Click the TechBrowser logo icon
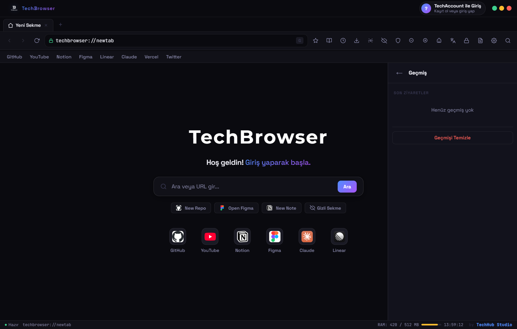The image size is (517, 329). point(14,8)
